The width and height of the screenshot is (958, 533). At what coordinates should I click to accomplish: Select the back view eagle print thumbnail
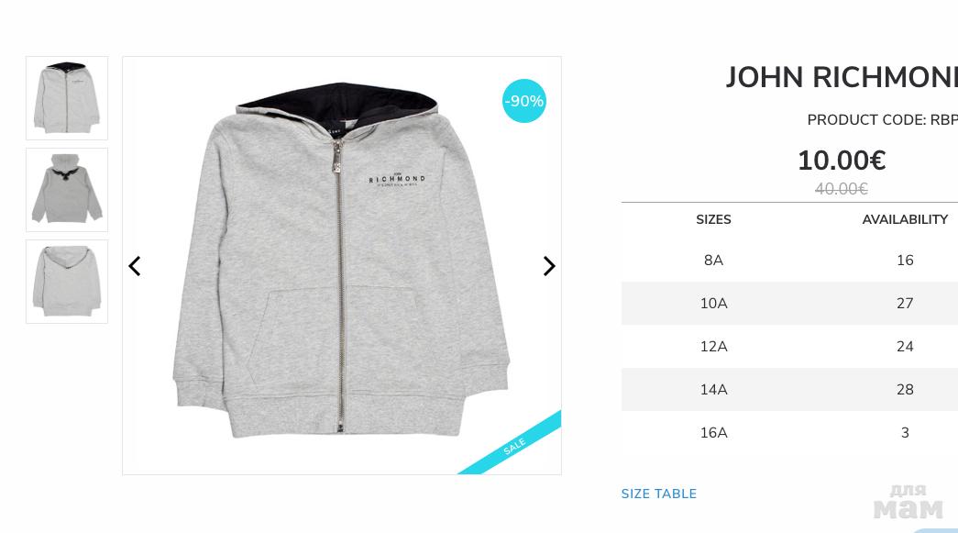coord(67,190)
